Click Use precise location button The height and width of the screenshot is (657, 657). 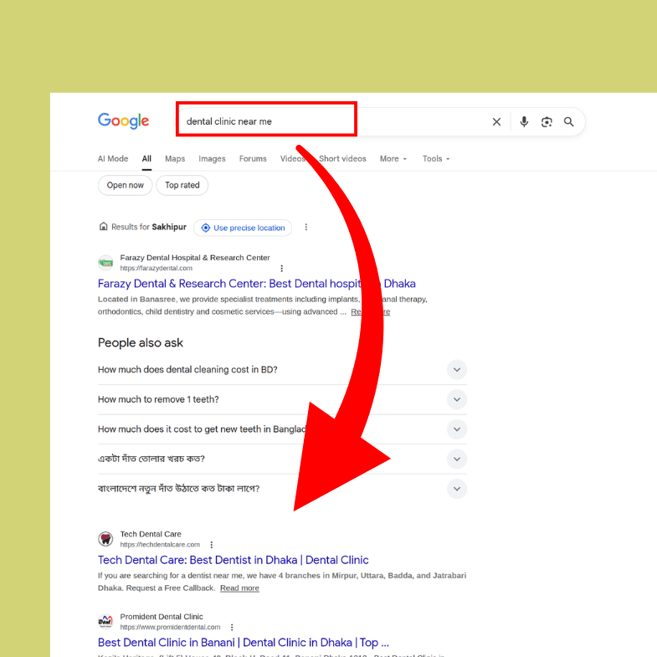click(x=243, y=228)
